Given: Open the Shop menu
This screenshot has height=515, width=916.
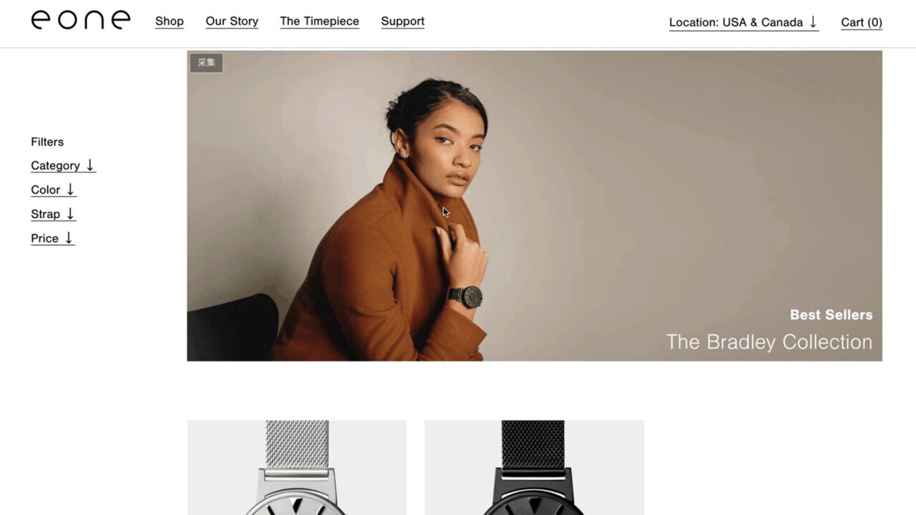Looking at the screenshot, I should pos(170,21).
